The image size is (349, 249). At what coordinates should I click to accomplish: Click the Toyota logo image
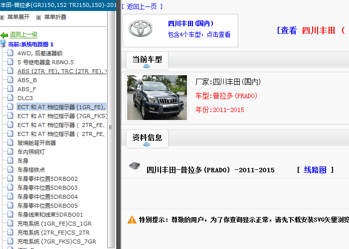[x=141, y=29]
